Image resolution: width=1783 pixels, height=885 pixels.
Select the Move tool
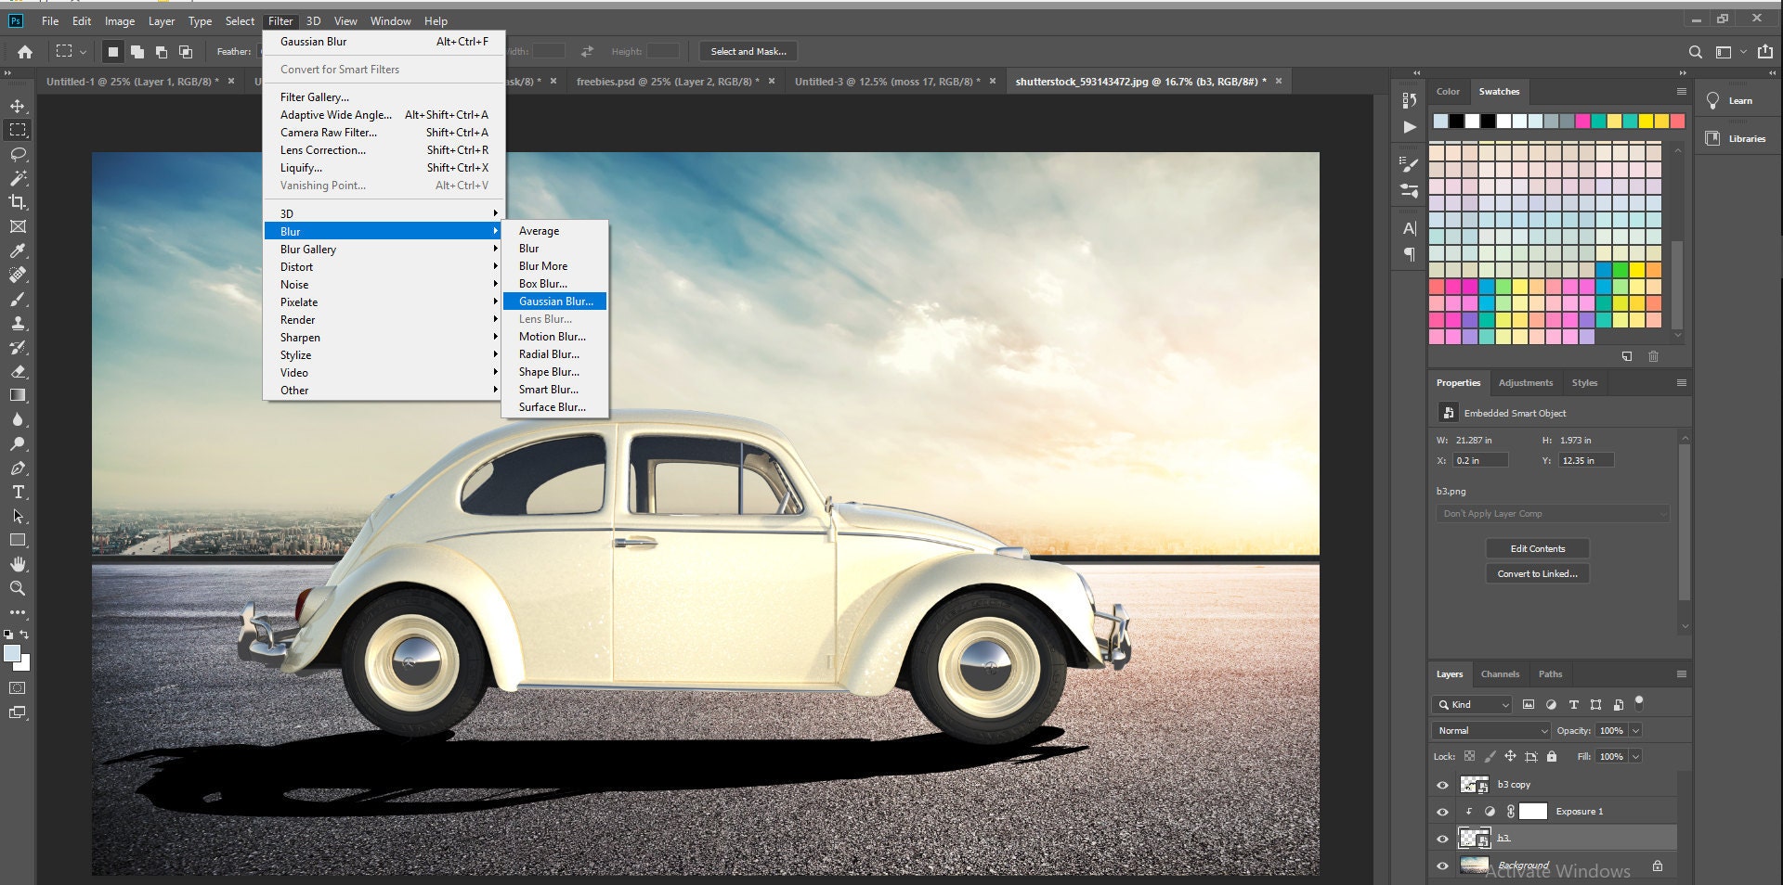coord(18,106)
